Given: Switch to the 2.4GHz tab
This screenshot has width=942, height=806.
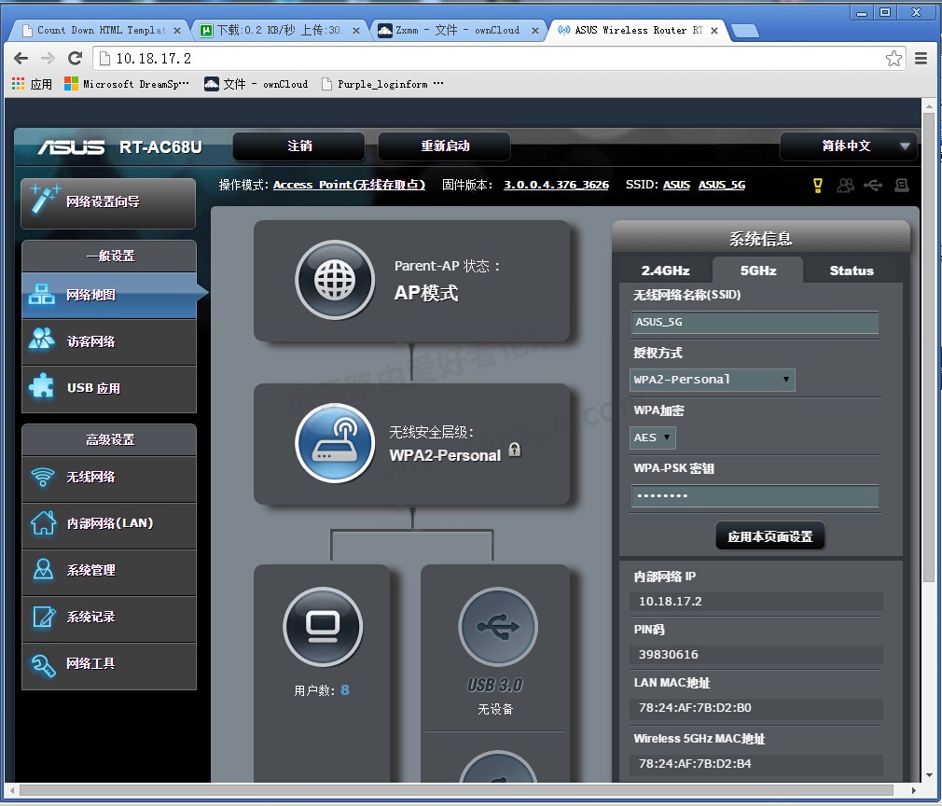Looking at the screenshot, I should [x=665, y=271].
